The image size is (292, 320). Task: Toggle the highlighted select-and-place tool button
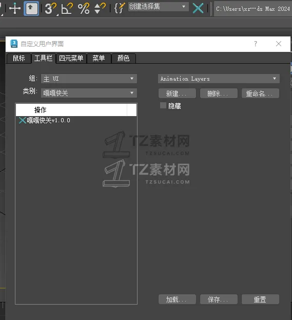31,8
